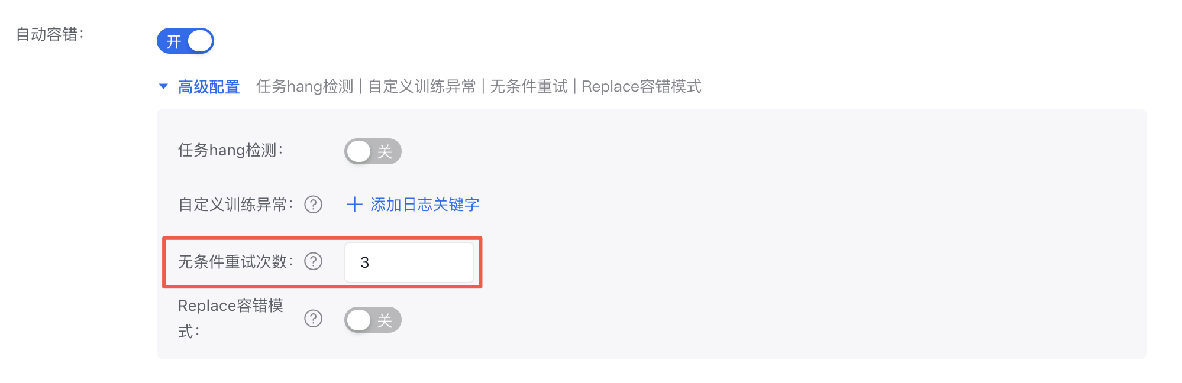Click the 自定义训练异常 label inside the panel
Viewport: 1182px width, 383px height.
click(x=235, y=205)
